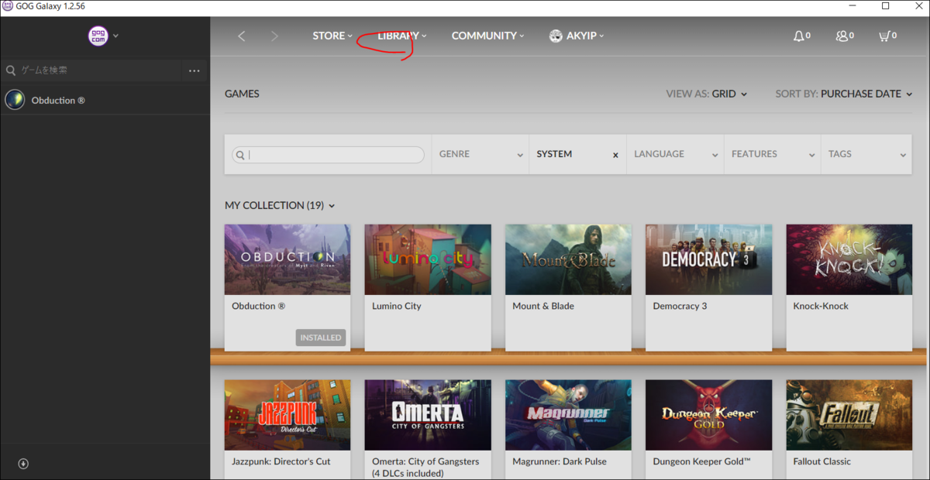This screenshot has height=480, width=930.
Task: Click 'Magrunner: Dark Pulse' title text
Action: pyautogui.click(x=560, y=461)
